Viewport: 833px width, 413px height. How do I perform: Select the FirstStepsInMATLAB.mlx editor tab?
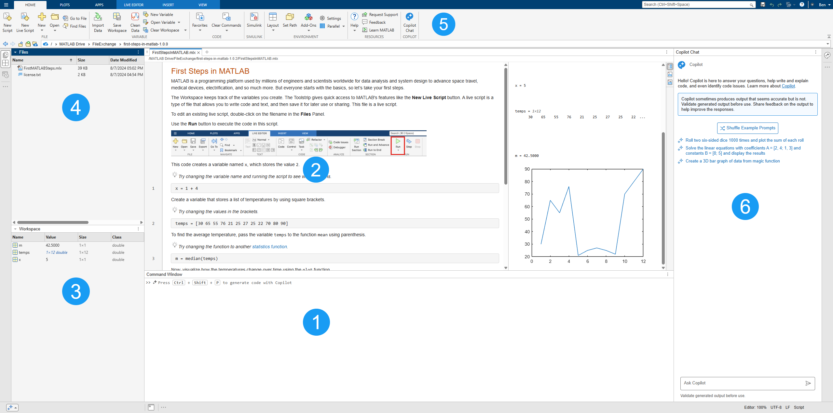point(174,52)
